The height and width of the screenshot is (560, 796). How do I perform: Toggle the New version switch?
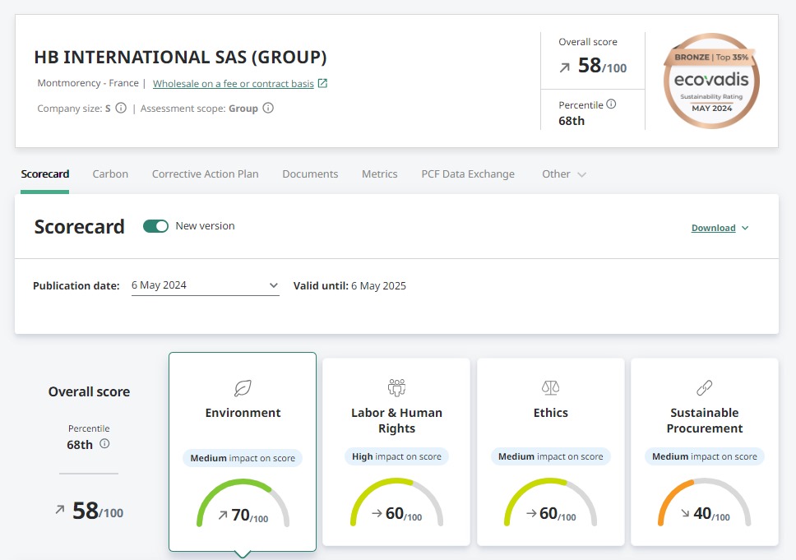[155, 226]
